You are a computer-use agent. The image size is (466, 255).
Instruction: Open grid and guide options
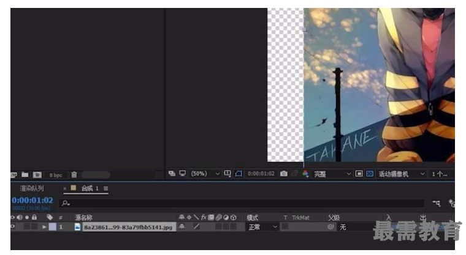227,174
